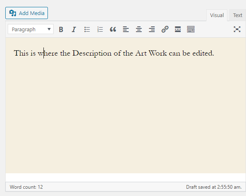This screenshot has width=246, height=196.
Task: Click the word "Description" in the editor
Action: pos(92,54)
